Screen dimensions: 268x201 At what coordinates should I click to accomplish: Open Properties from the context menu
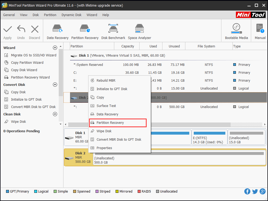pyautogui.click(x=120, y=148)
